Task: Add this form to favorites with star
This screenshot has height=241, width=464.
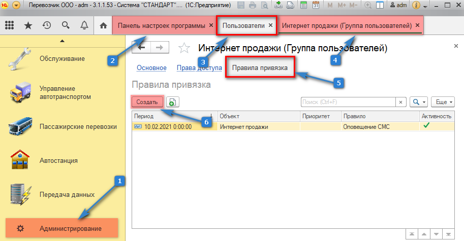Action: click(x=183, y=48)
